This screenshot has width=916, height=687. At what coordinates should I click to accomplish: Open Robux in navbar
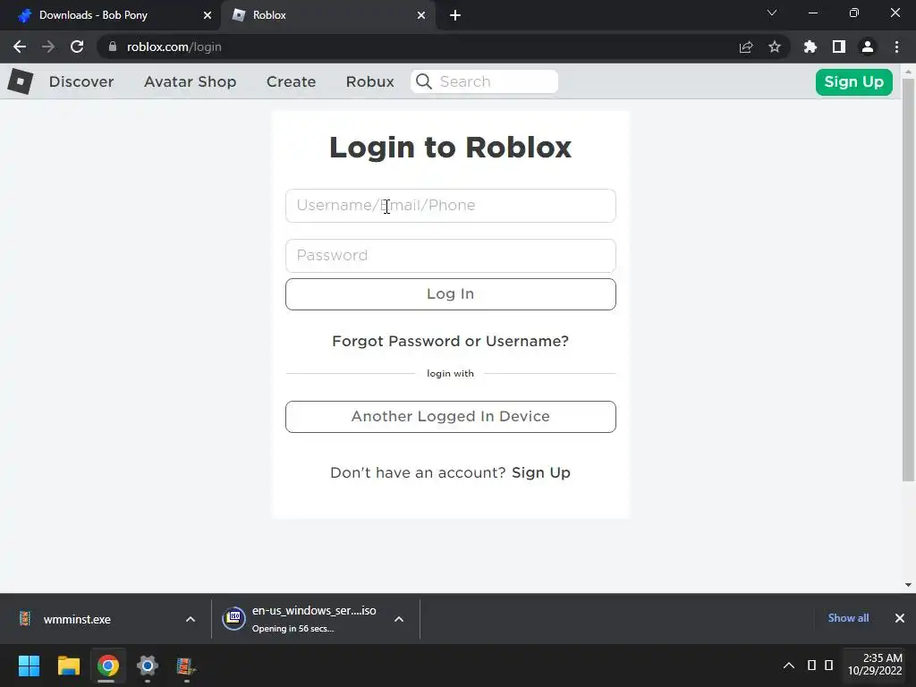point(369,81)
